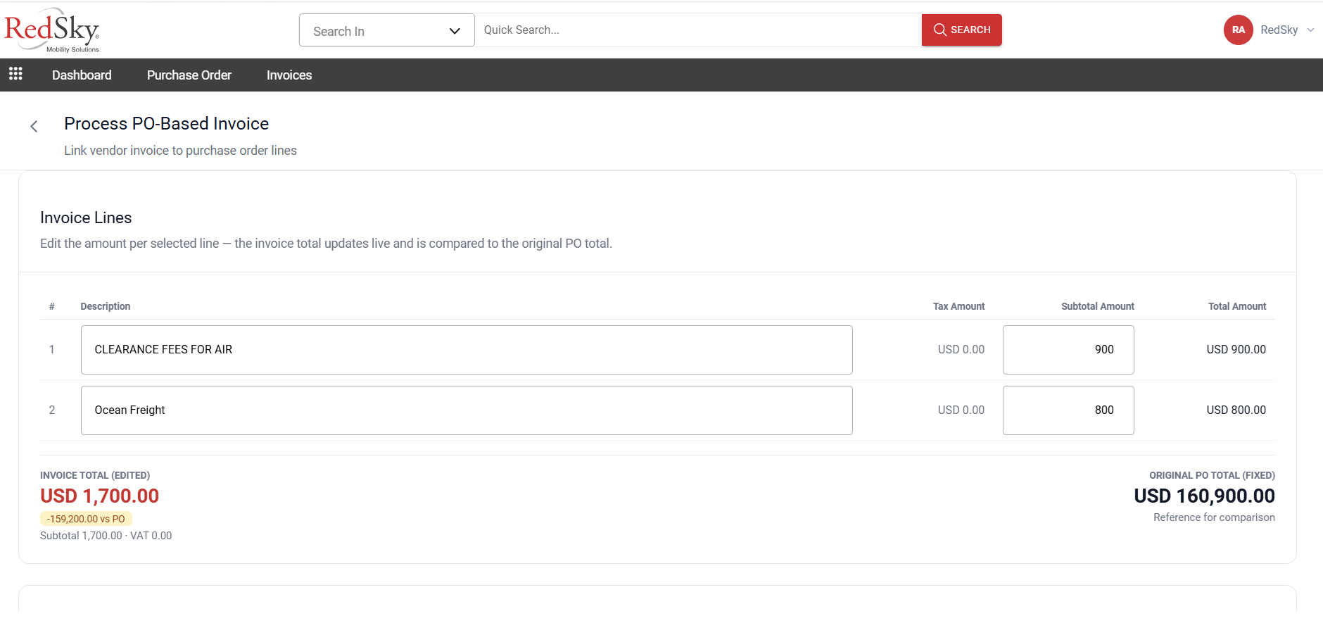Open the apps grid menu icon
Image resolution: width=1323 pixels, height=635 pixels.
point(15,73)
